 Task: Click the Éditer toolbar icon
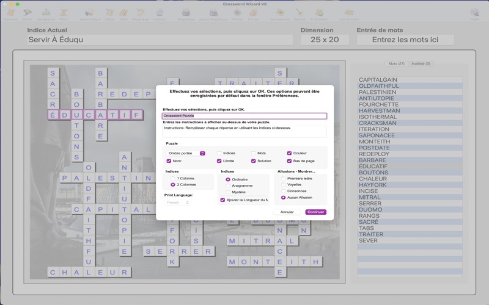click(110, 13)
